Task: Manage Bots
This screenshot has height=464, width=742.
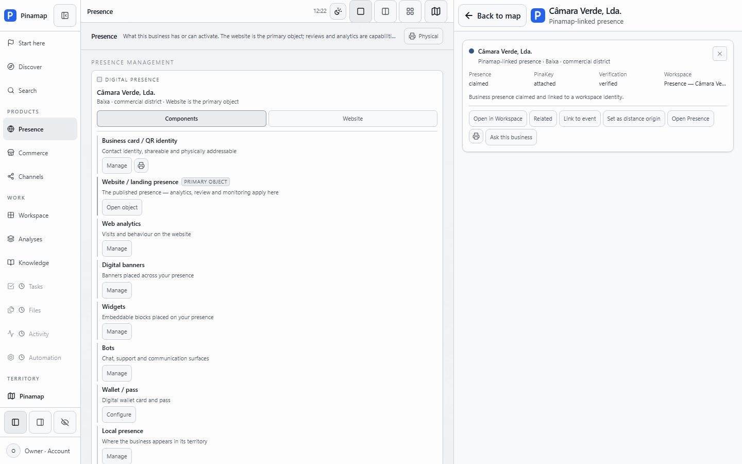Action: (117, 373)
